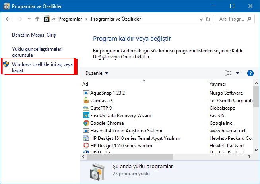
Task: Click the view layout icon
Action: tap(228, 73)
